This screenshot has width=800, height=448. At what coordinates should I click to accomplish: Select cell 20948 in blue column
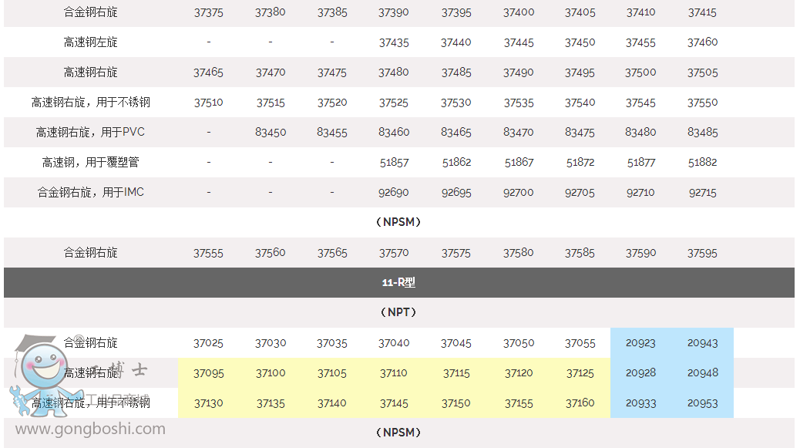coord(702,373)
